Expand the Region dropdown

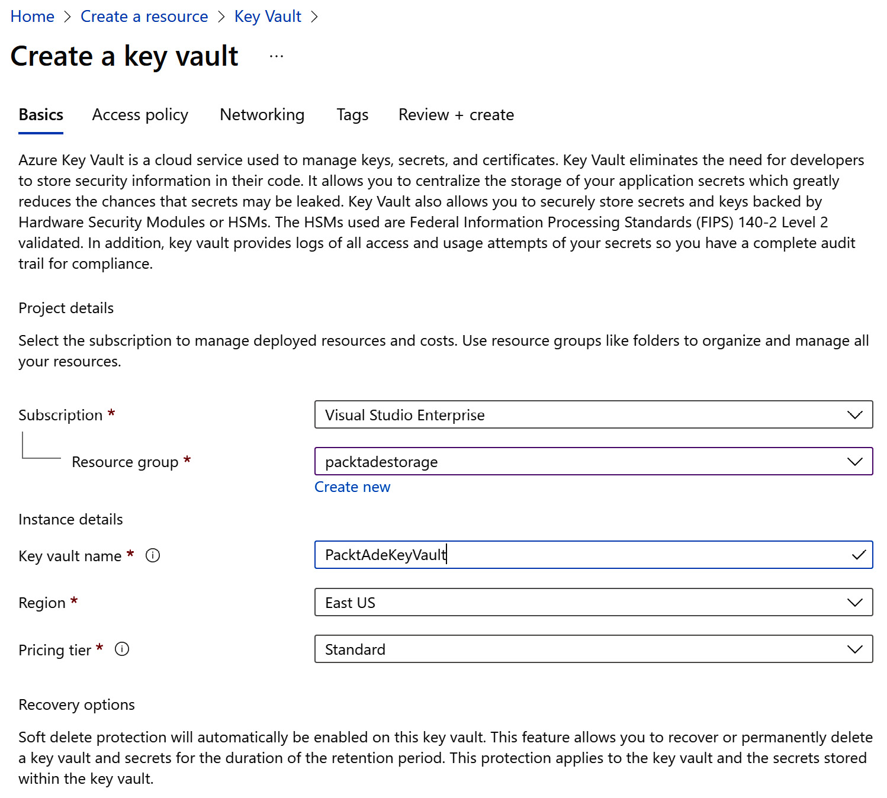click(x=593, y=602)
